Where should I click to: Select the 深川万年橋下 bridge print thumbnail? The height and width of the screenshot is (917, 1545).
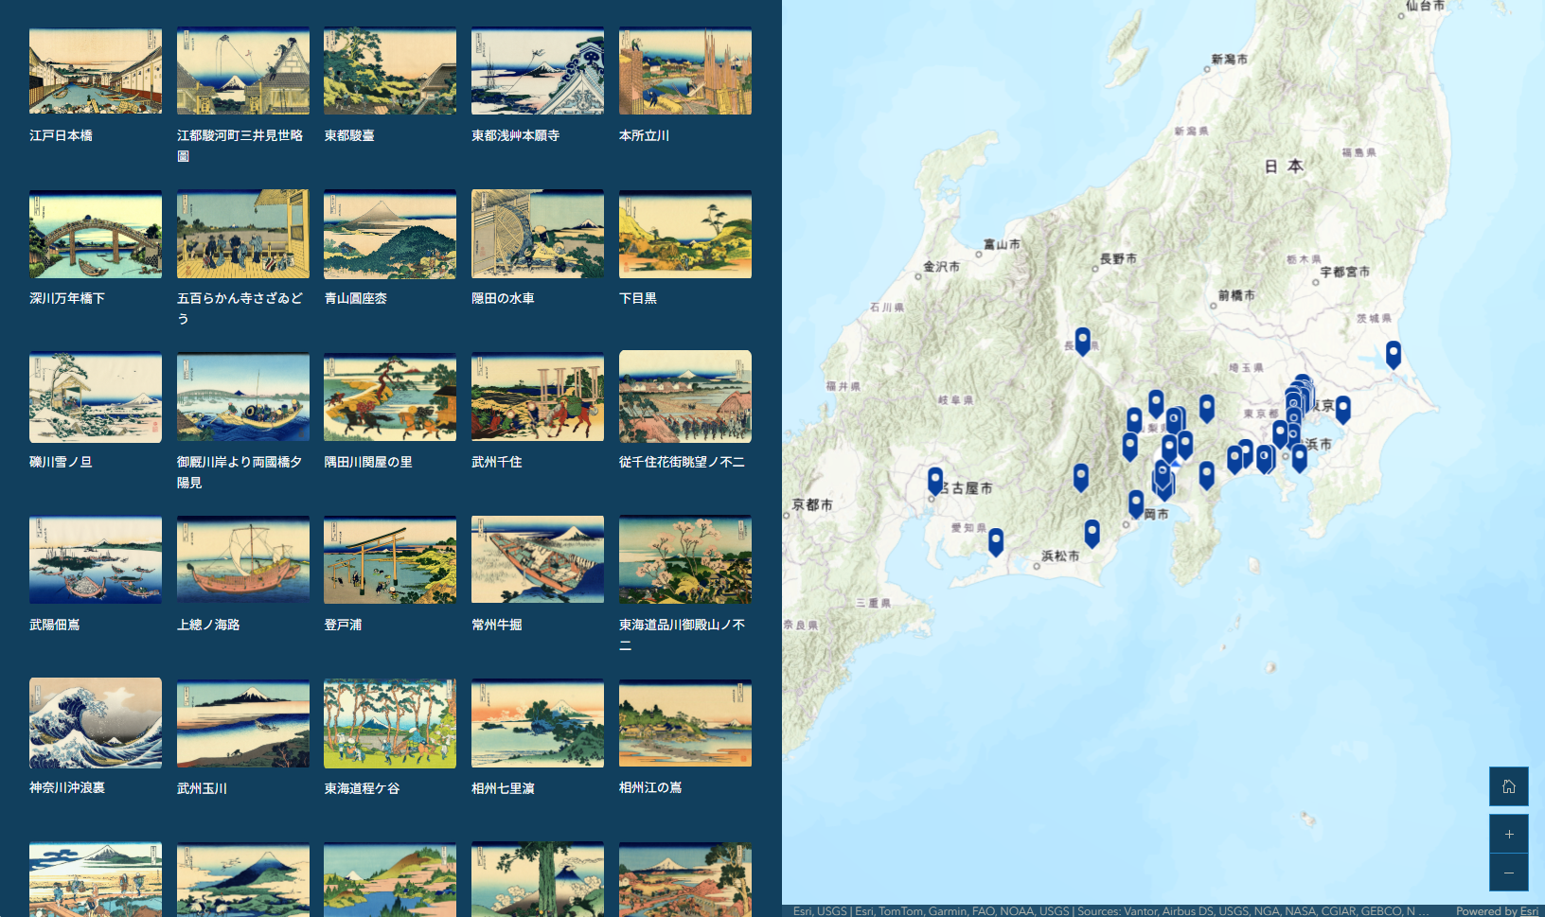click(96, 234)
